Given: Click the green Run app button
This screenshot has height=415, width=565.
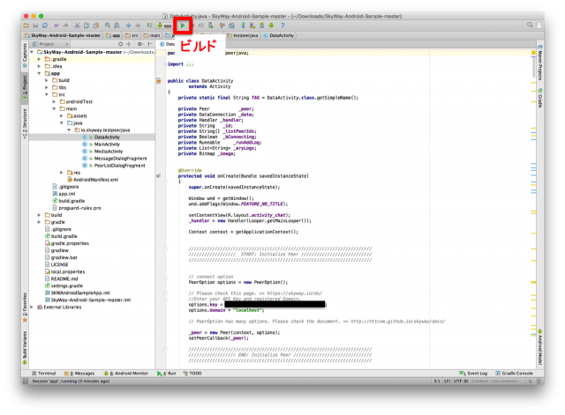Looking at the screenshot, I should [183, 26].
